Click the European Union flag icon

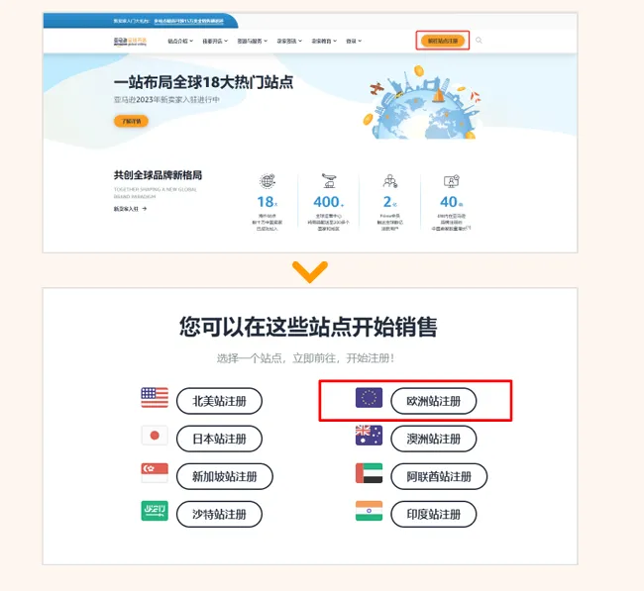click(x=369, y=397)
